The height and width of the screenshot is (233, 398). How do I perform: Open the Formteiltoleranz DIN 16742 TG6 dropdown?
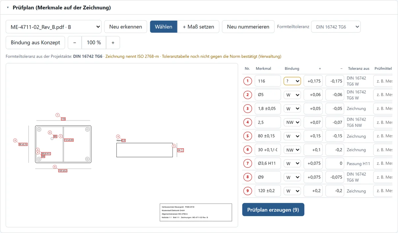click(x=336, y=27)
